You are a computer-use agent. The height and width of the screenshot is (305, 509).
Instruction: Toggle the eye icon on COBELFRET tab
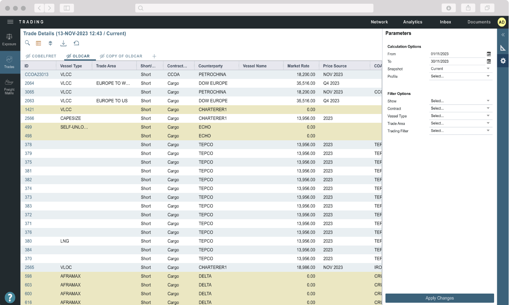point(28,56)
